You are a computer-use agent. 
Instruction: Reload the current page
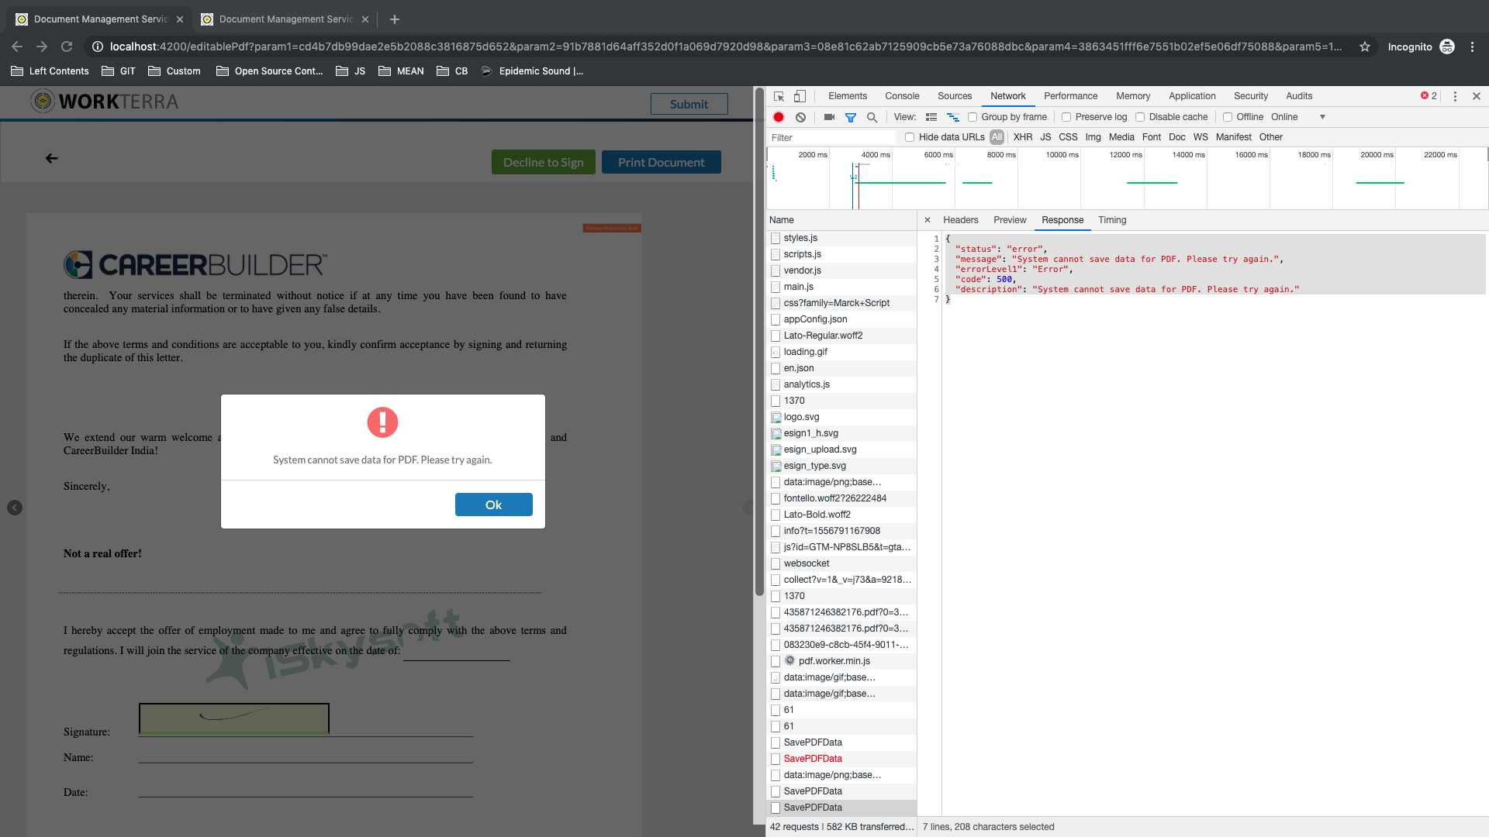point(67,46)
